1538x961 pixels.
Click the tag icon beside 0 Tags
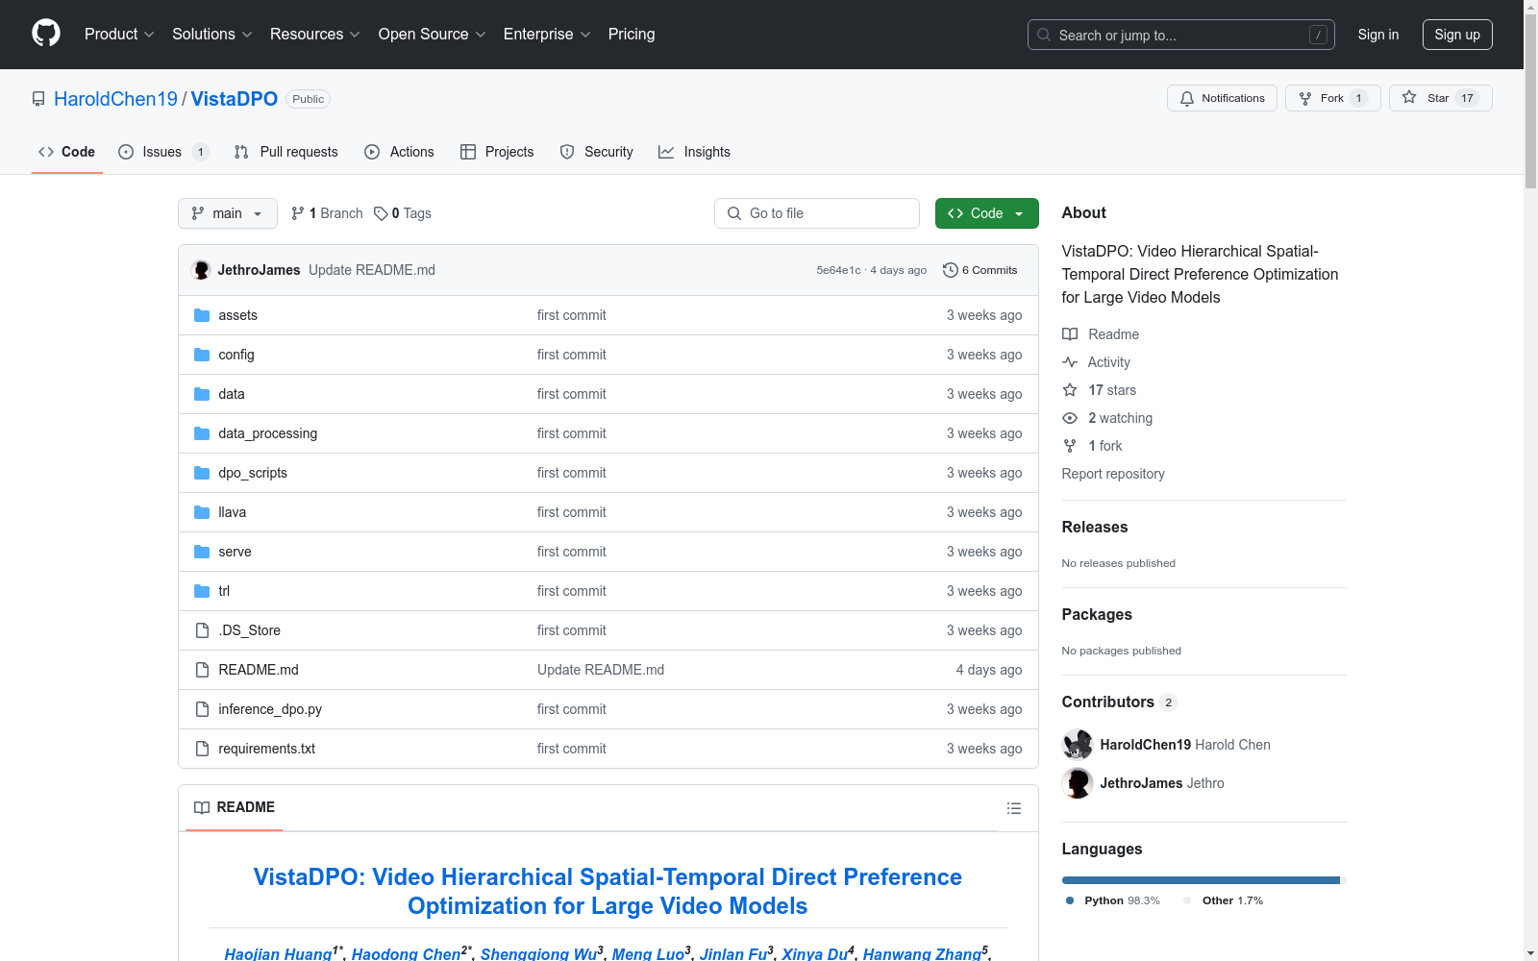coord(381,213)
